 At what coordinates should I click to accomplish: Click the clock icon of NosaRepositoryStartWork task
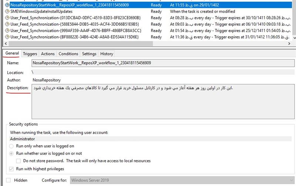click(x=7, y=5)
